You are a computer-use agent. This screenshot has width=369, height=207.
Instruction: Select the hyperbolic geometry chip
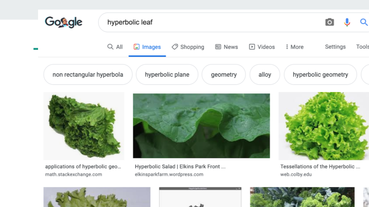(320, 74)
